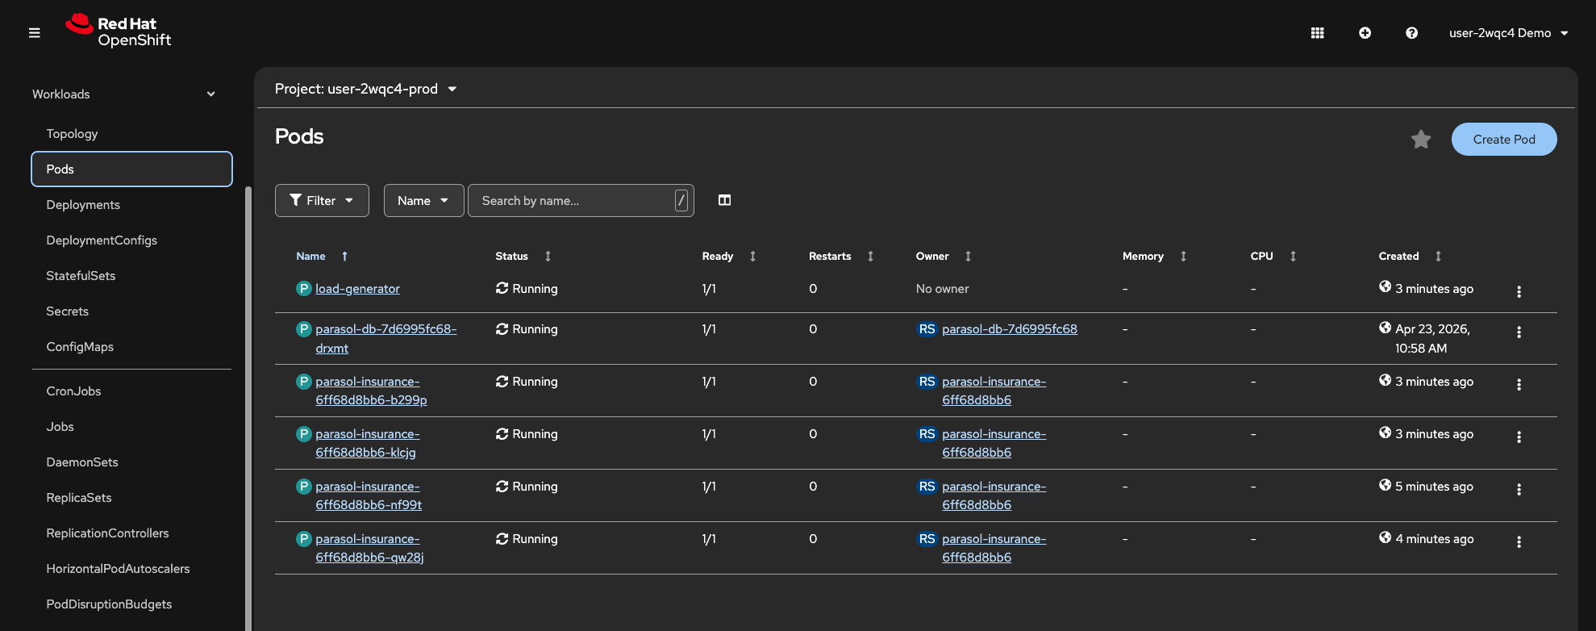
Task: Open kebab menu for parasol-db pod row
Action: tap(1519, 332)
